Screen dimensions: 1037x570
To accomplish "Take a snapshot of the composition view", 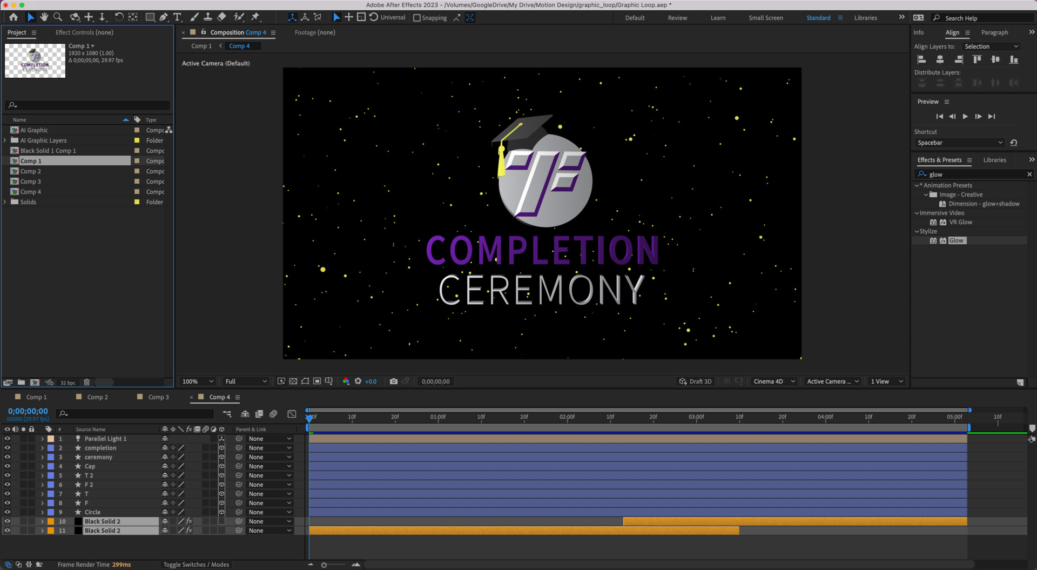I will 394,381.
